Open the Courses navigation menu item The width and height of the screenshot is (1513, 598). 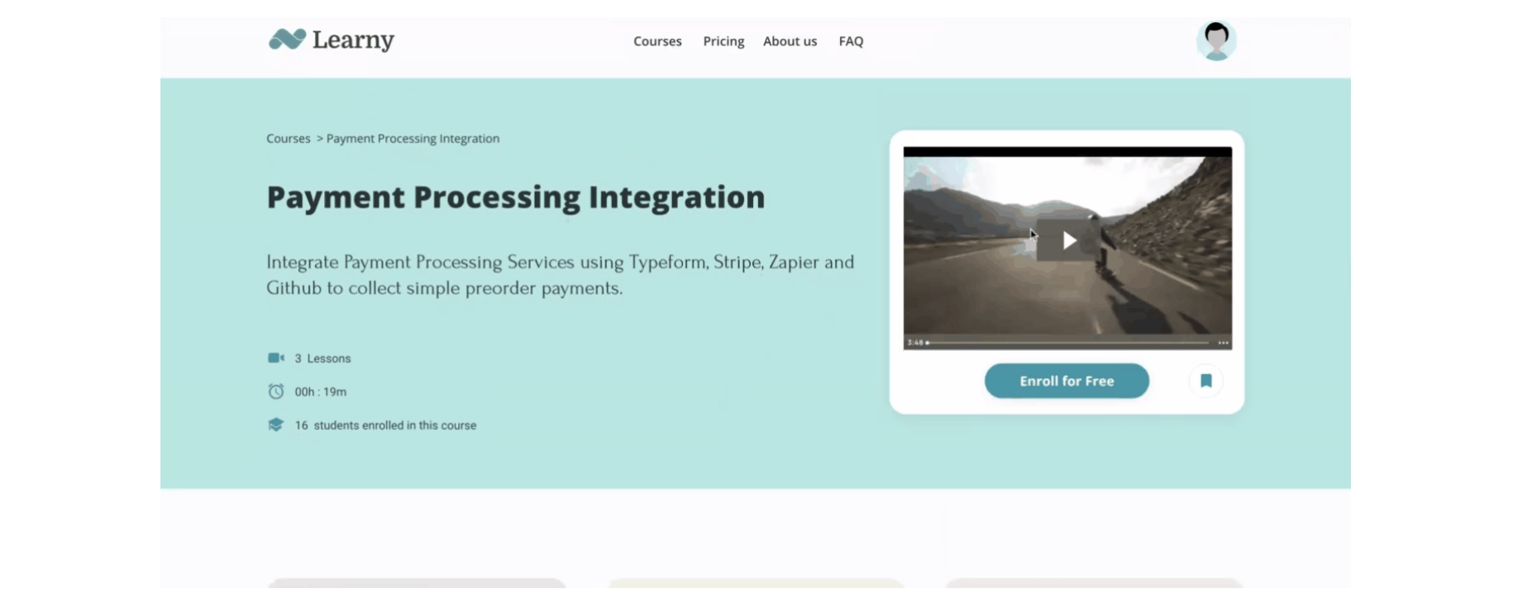pyautogui.click(x=657, y=41)
